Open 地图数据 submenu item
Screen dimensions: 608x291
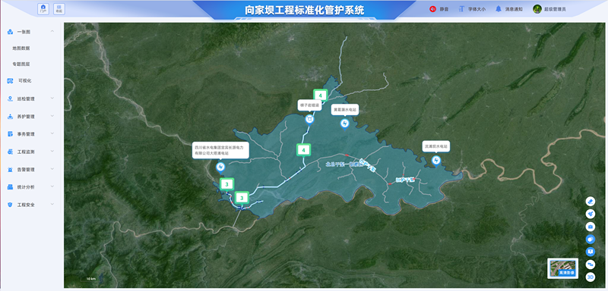click(21, 48)
